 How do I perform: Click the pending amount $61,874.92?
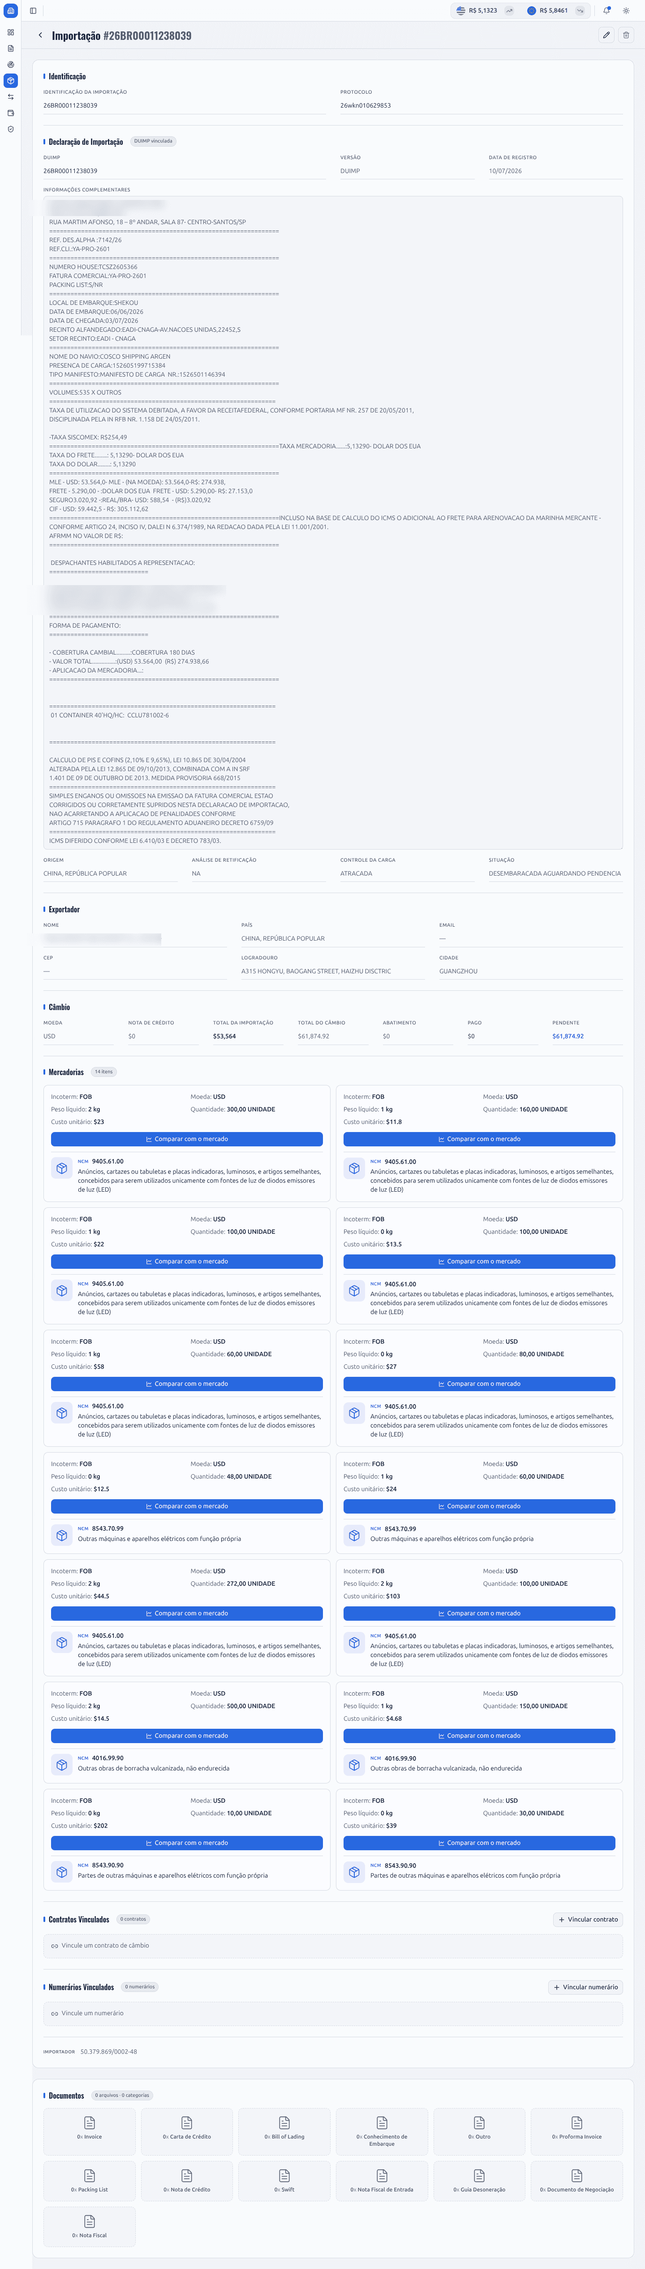pyautogui.click(x=568, y=1036)
